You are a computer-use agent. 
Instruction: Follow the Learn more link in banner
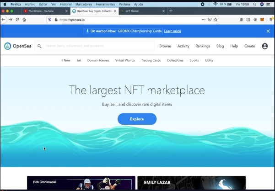click(173, 31)
